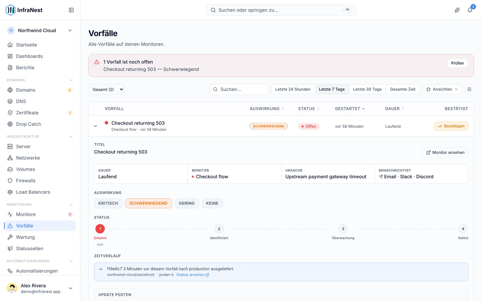Image resolution: width=482 pixels, height=301 pixels.
Task: Open the notifications bell
Action: tap(470, 10)
